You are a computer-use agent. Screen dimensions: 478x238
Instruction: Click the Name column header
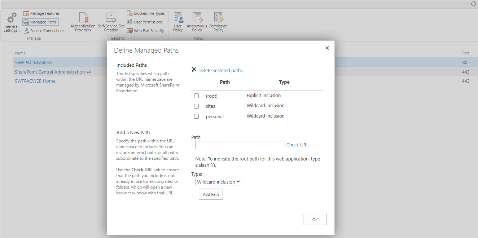tap(20, 53)
